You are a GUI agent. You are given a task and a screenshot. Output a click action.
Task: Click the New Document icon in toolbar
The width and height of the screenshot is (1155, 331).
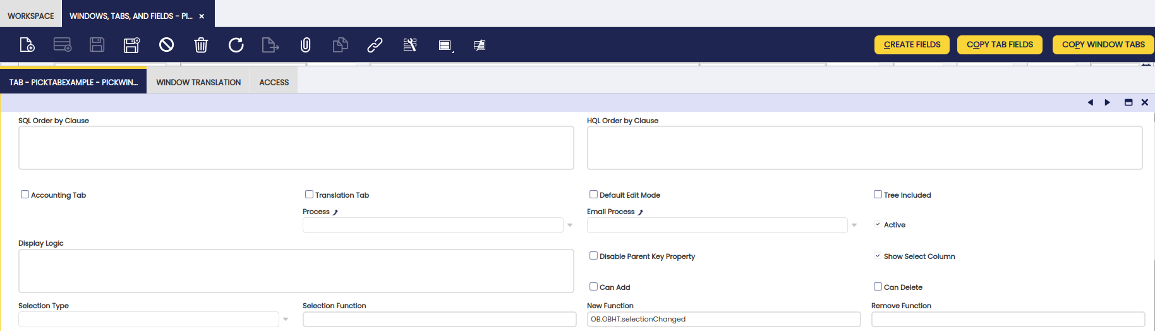point(27,45)
